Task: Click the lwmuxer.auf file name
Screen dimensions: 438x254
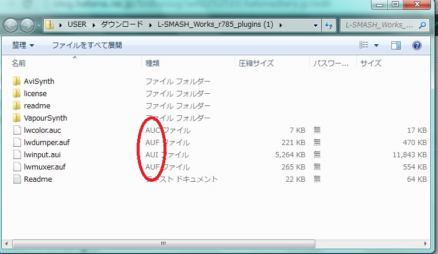Action: click(45, 167)
